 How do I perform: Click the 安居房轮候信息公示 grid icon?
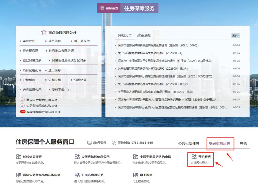click(77, 157)
